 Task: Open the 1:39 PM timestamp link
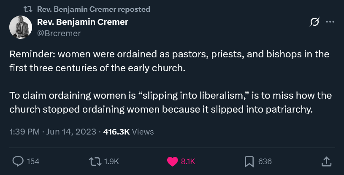[x=24, y=132]
